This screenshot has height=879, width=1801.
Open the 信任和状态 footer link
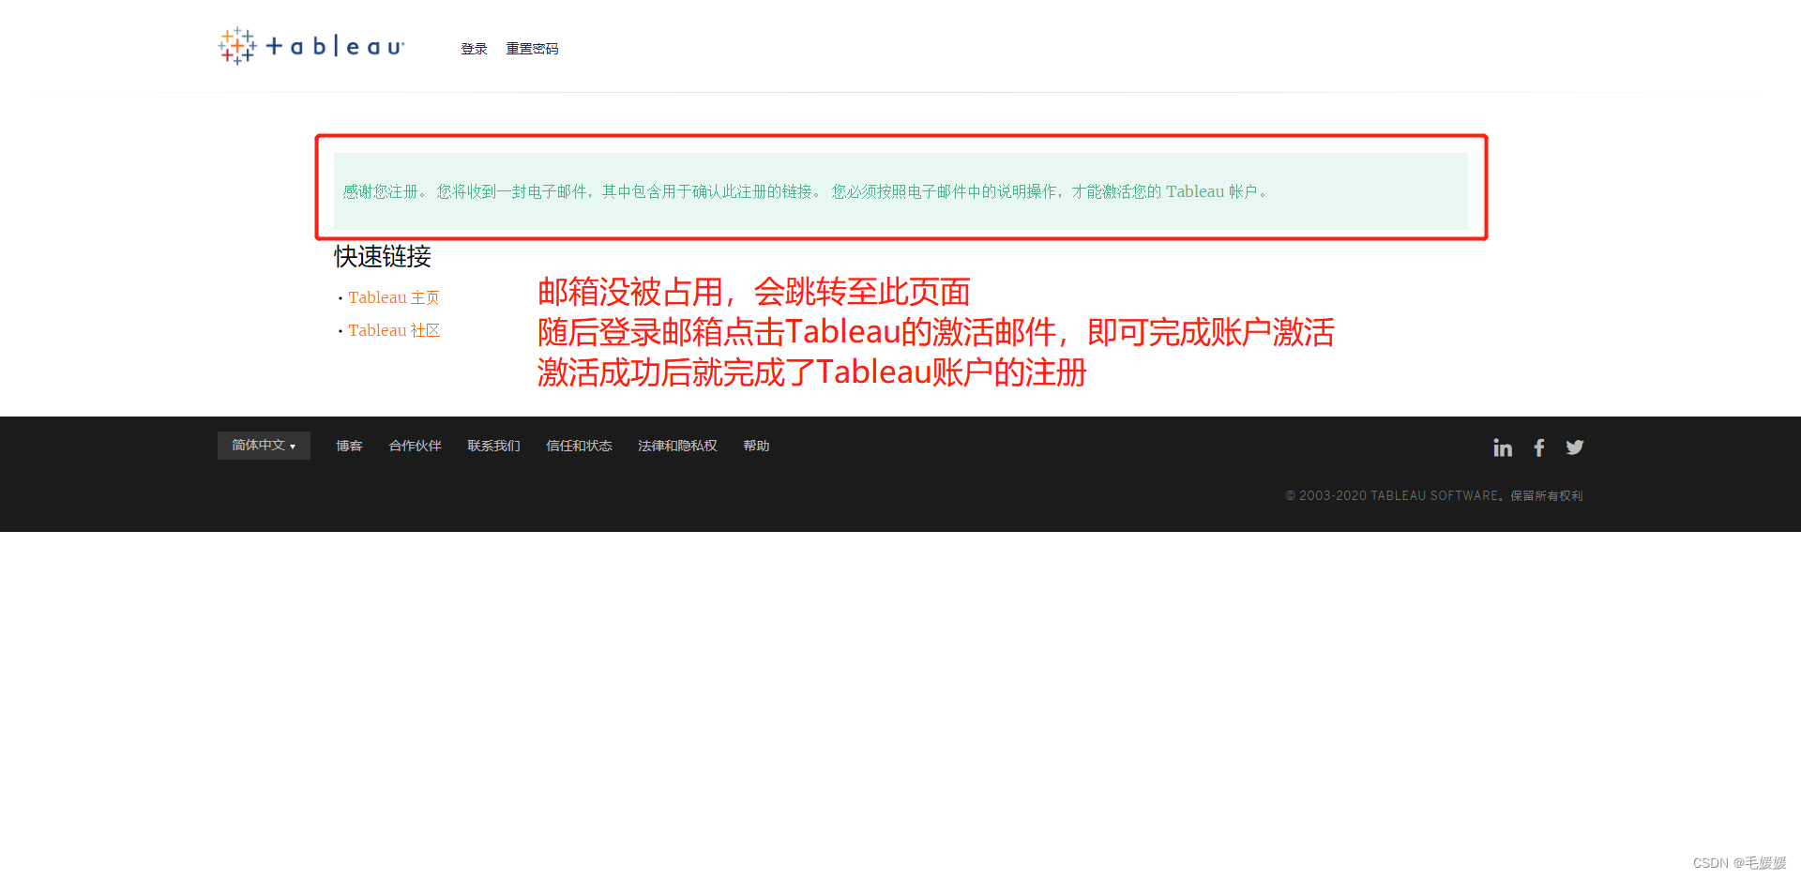click(579, 446)
